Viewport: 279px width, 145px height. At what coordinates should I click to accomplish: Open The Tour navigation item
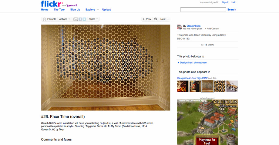click(x=59, y=10)
